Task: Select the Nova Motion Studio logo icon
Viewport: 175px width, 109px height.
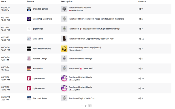Action: coord(29,49)
